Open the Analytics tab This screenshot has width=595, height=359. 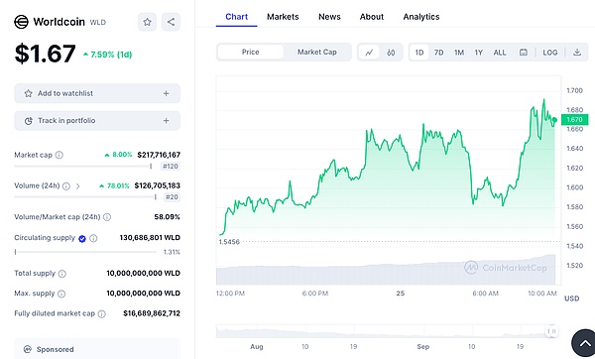(421, 17)
